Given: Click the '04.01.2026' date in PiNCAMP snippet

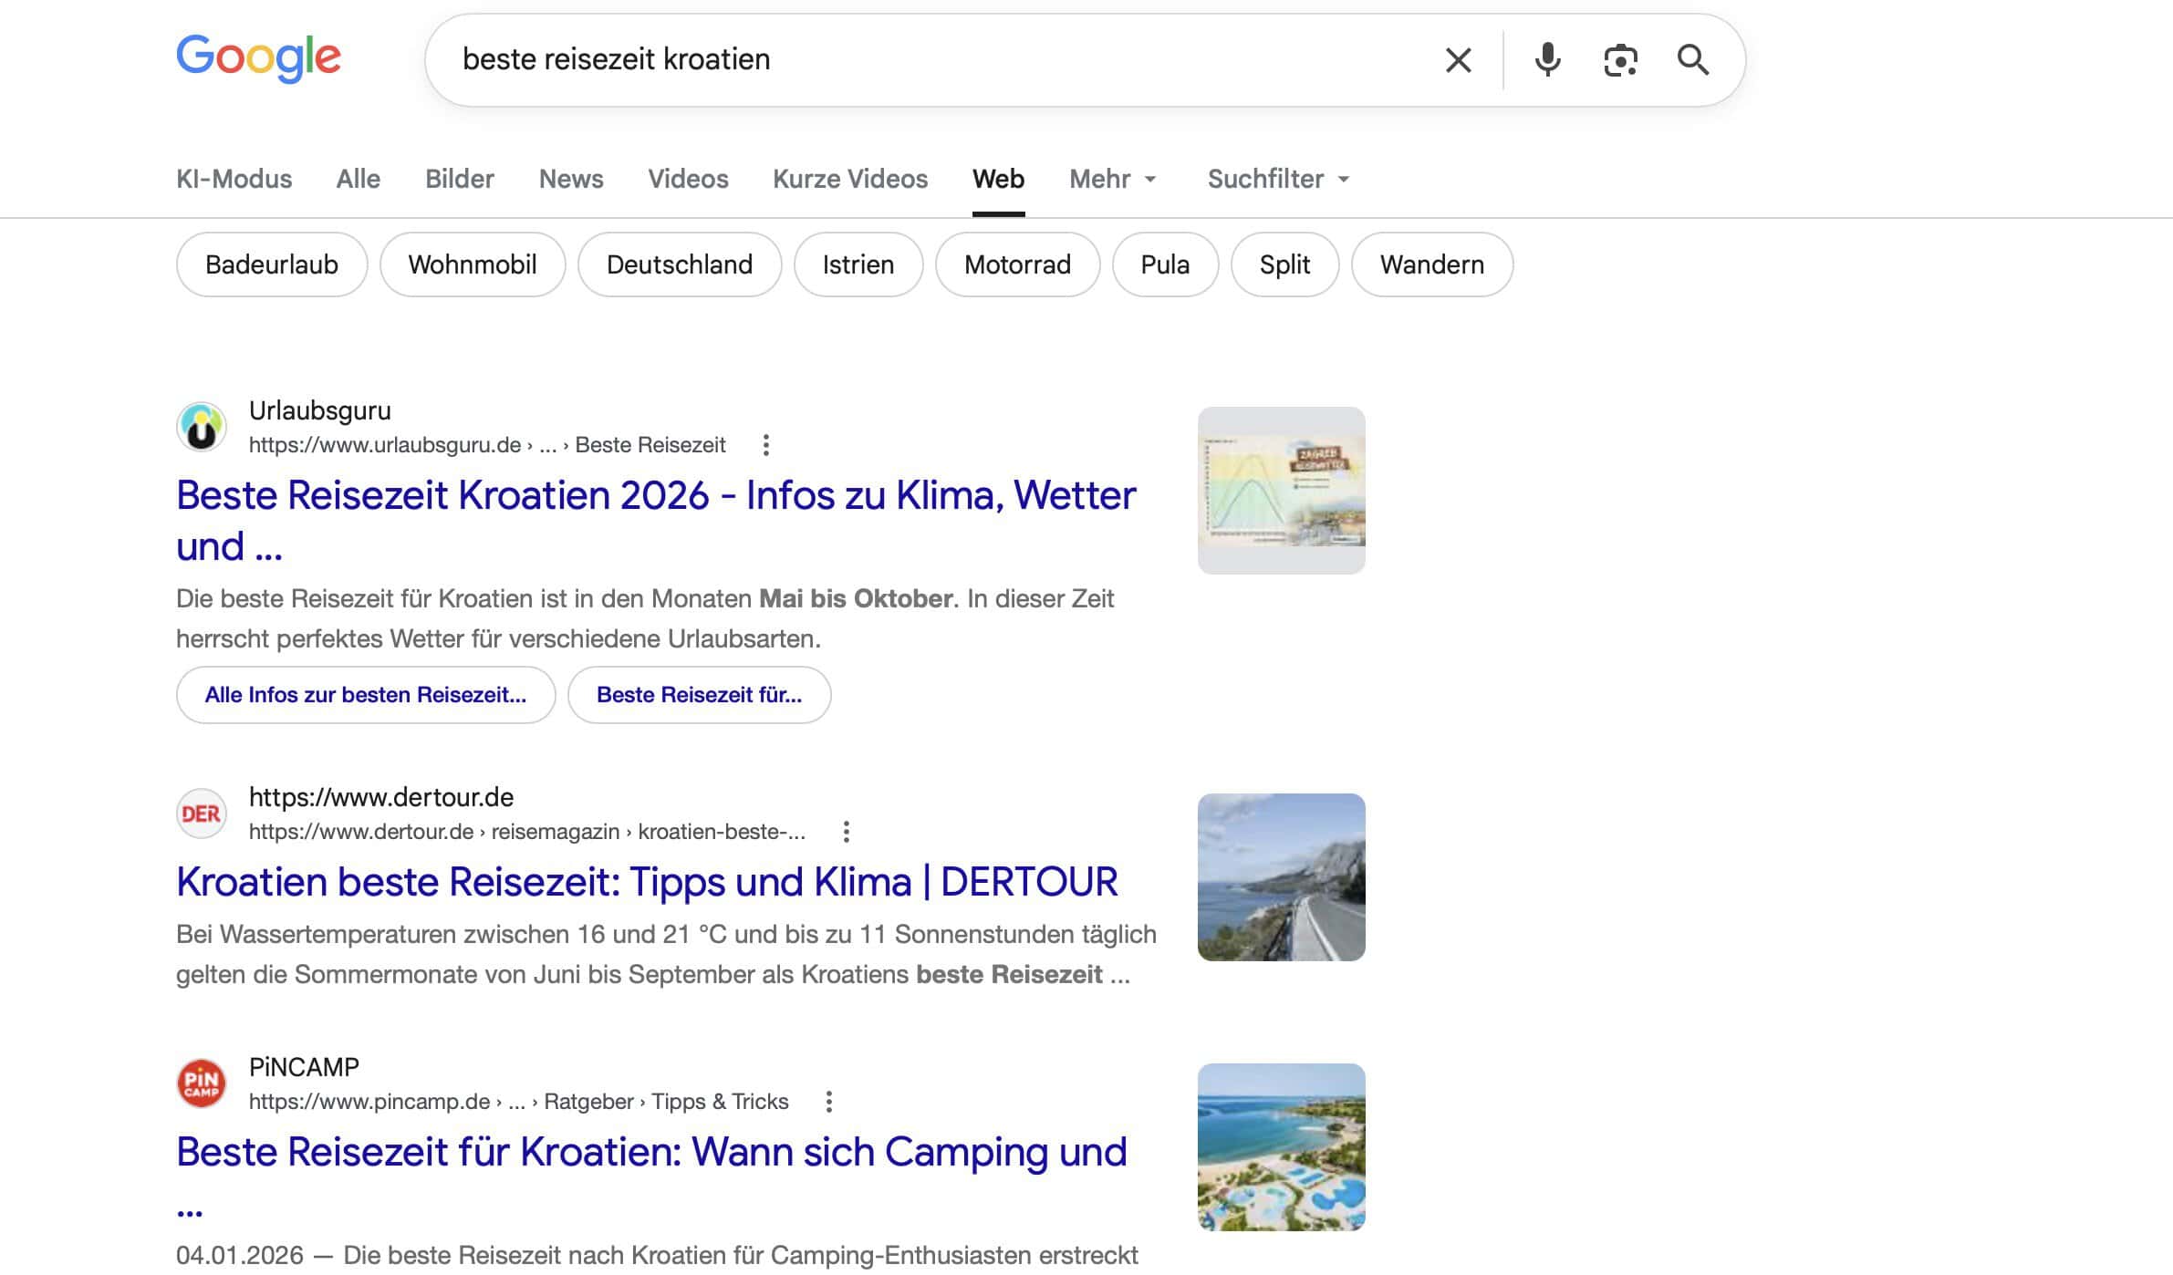Looking at the screenshot, I should 239,1255.
